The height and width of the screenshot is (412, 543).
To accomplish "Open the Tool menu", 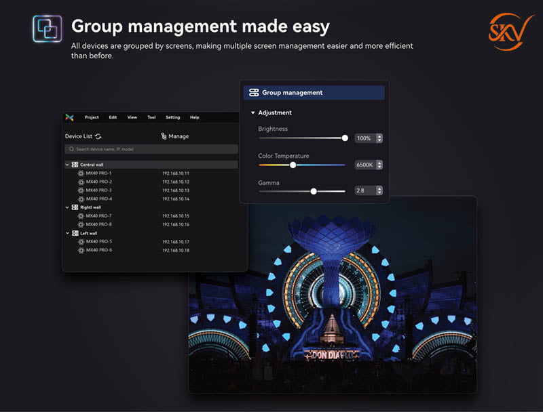I will [151, 117].
